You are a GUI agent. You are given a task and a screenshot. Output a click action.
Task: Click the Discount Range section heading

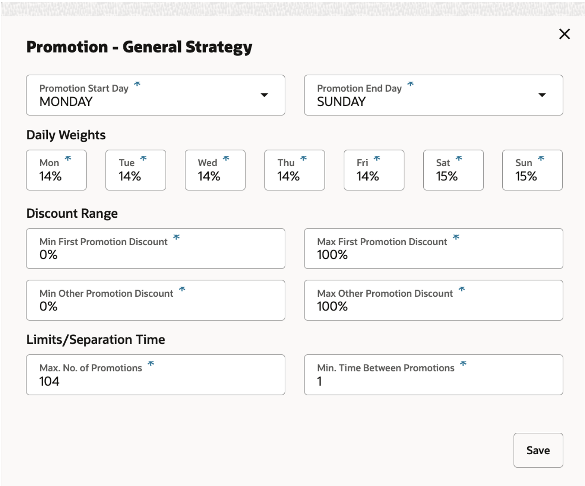[x=72, y=213]
